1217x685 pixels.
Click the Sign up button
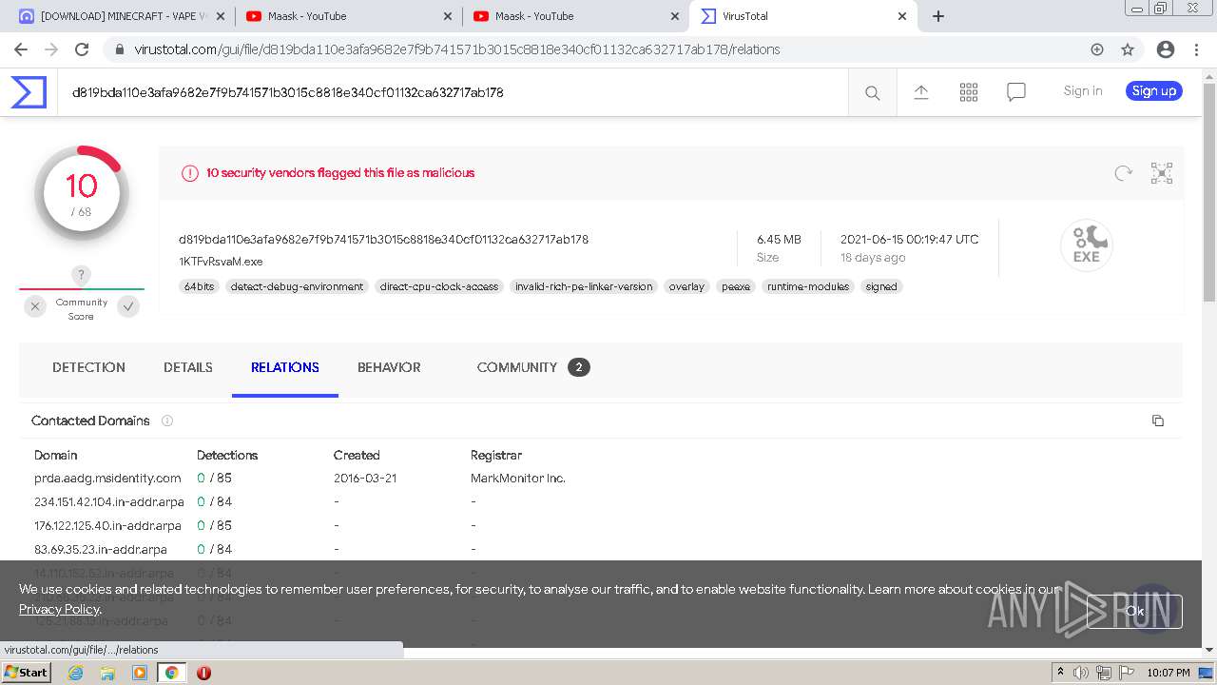tap(1154, 91)
